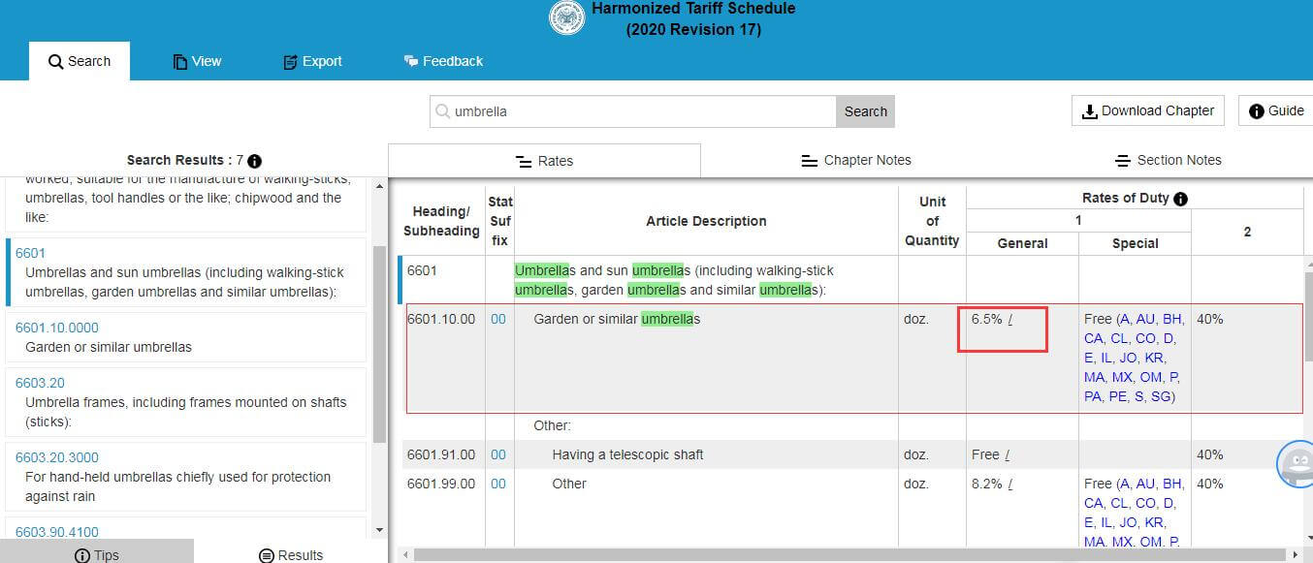Click the results list scroll down arrow
Viewport: 1313px width, 563px height.
coord(379,530)
